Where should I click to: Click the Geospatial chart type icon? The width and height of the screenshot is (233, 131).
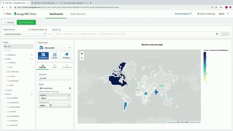click(41, 48)
